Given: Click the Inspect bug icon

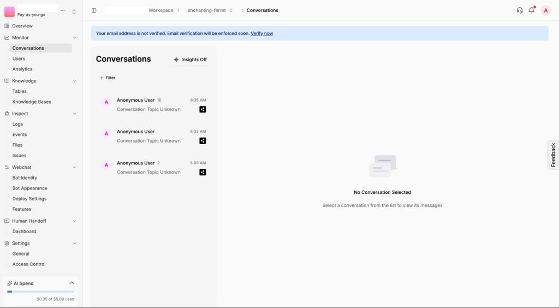Looking at the screenshot, I should (x=7, y=114).
